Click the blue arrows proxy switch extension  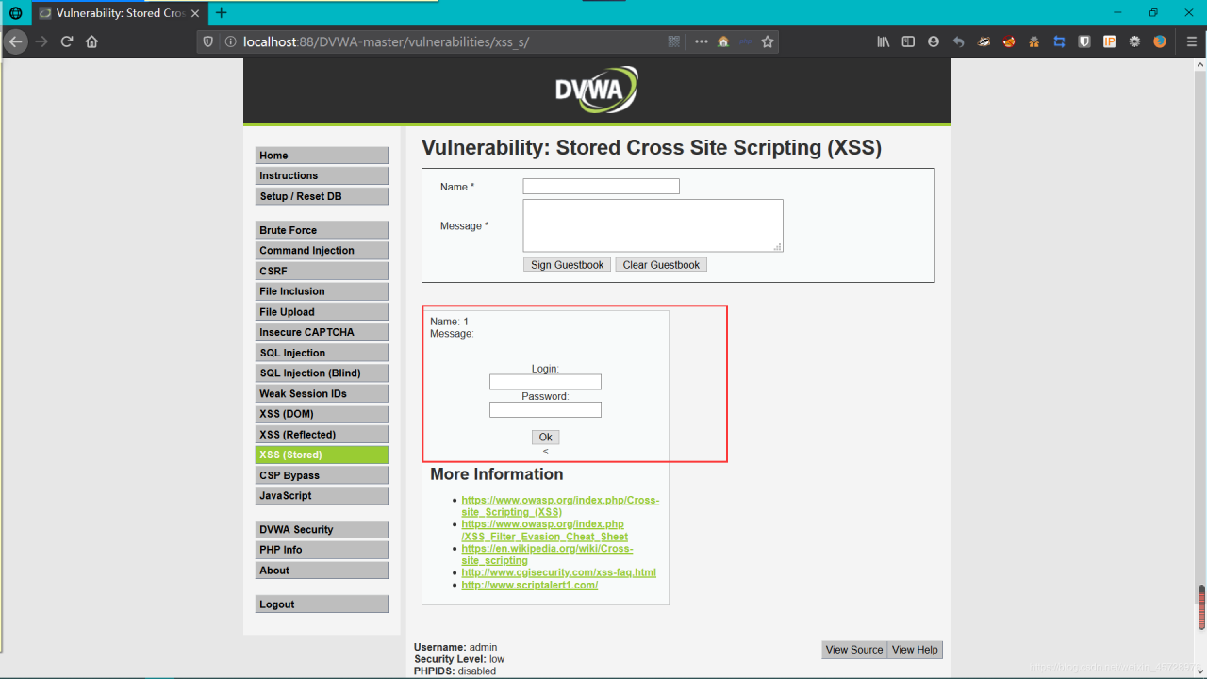(x=1059, y=41)
